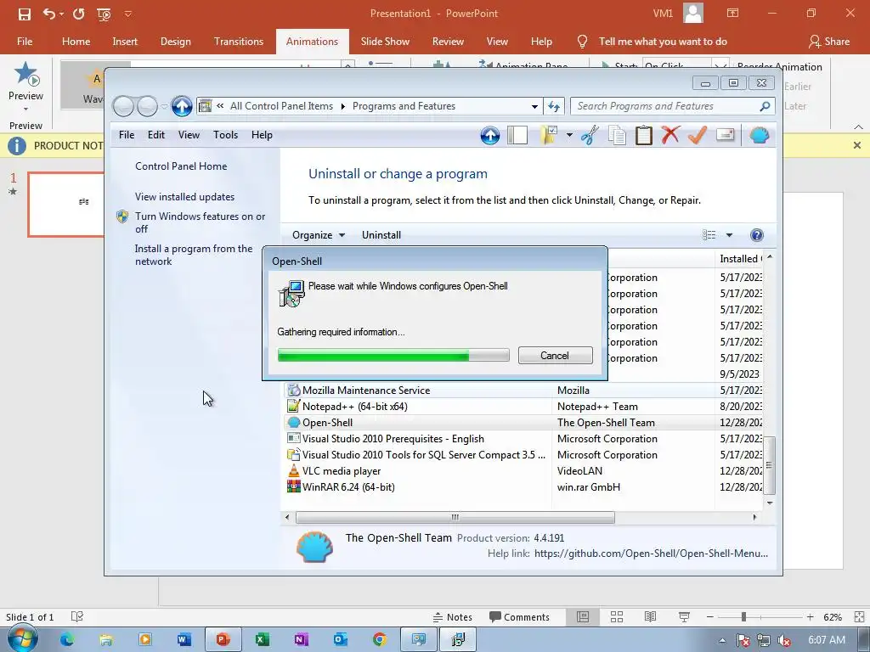Switch to Reading View icon
The width and height of the screenshot is (870, 652).
pos(650,617)
